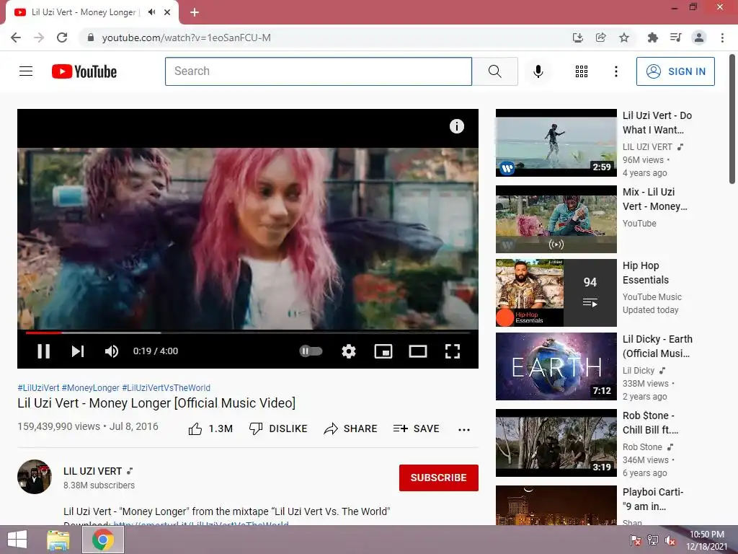738x554 pixels.
Task: Go forward in browser history
Action: (39, 38)
